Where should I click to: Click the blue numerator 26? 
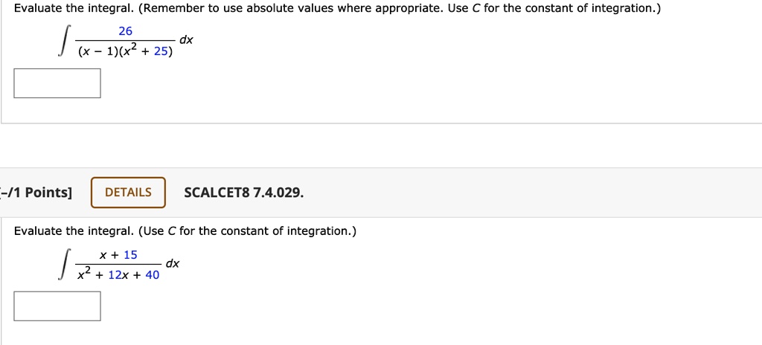point(125,31)
